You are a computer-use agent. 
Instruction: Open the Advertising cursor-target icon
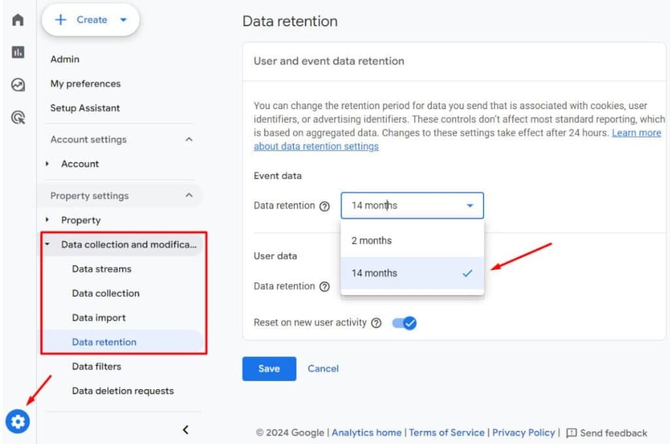[18, 118]
